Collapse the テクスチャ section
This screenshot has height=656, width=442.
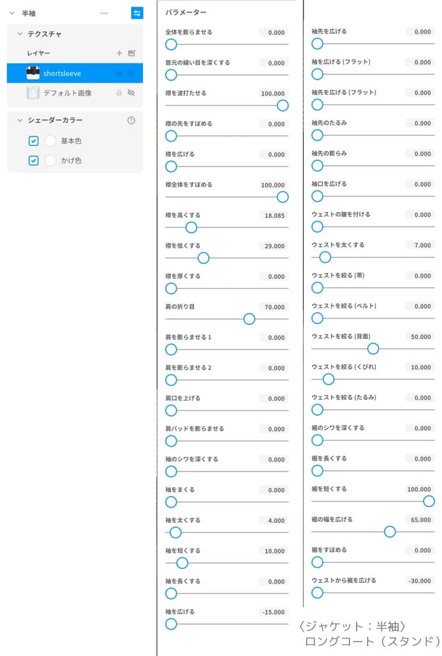tap(20, 34)
